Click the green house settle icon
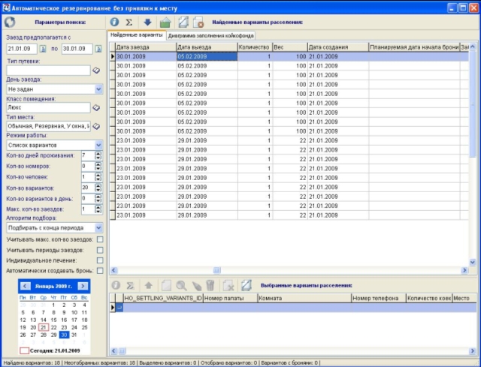 click(165, 22)
